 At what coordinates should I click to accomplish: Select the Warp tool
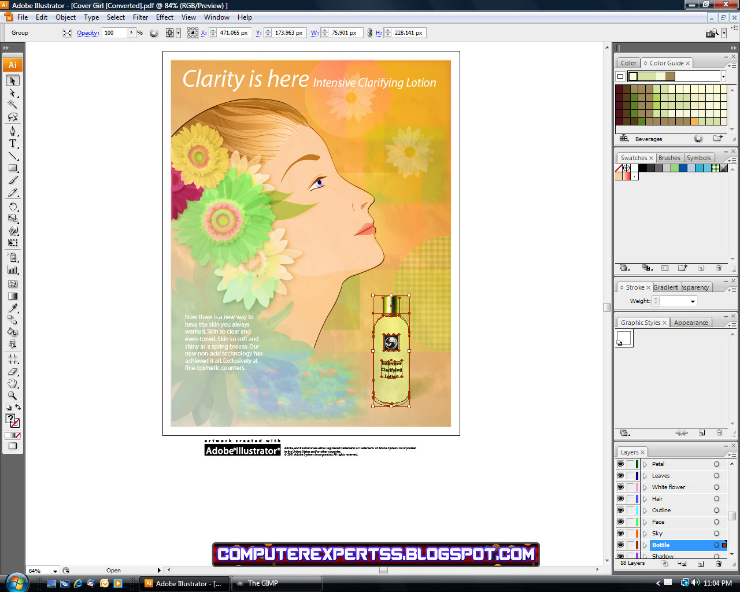[x=13, y=231]
